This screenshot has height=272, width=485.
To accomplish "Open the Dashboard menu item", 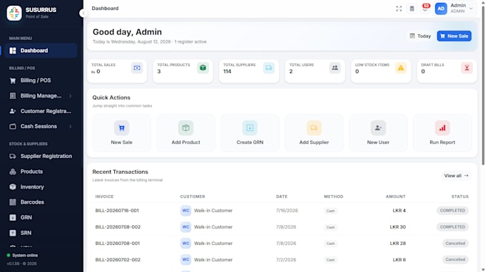I will [41, 51].
